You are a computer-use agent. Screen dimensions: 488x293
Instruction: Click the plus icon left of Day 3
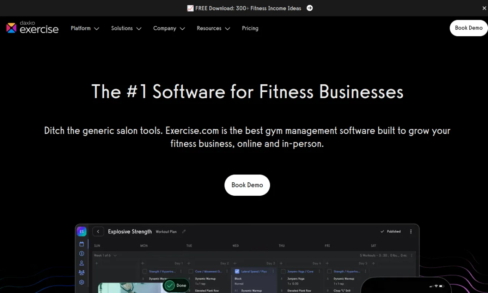coord(235,263)
